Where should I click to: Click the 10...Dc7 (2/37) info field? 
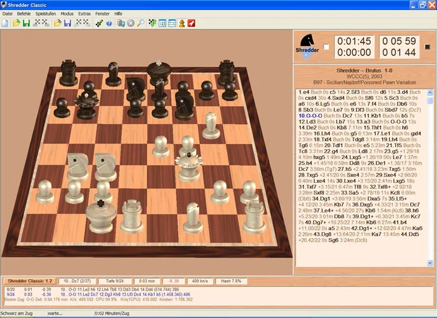(77, 281)
